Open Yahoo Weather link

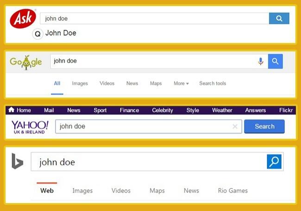tap(222, 110)
